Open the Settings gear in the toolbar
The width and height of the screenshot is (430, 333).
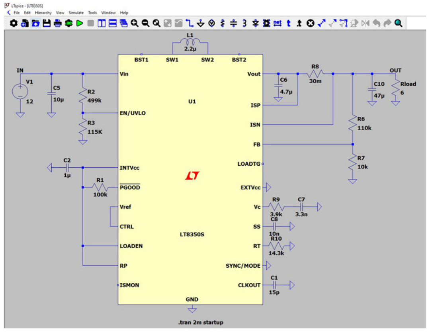(14, 24)
